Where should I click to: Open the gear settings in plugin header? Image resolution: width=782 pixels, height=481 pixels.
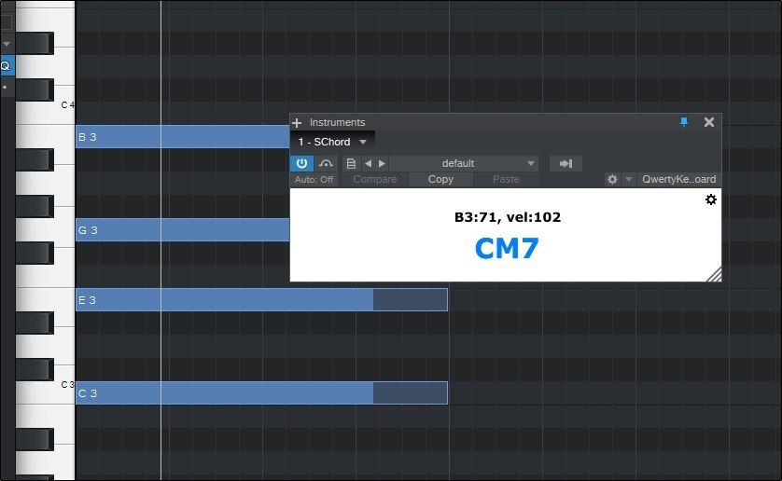click(x=612, y=179)
